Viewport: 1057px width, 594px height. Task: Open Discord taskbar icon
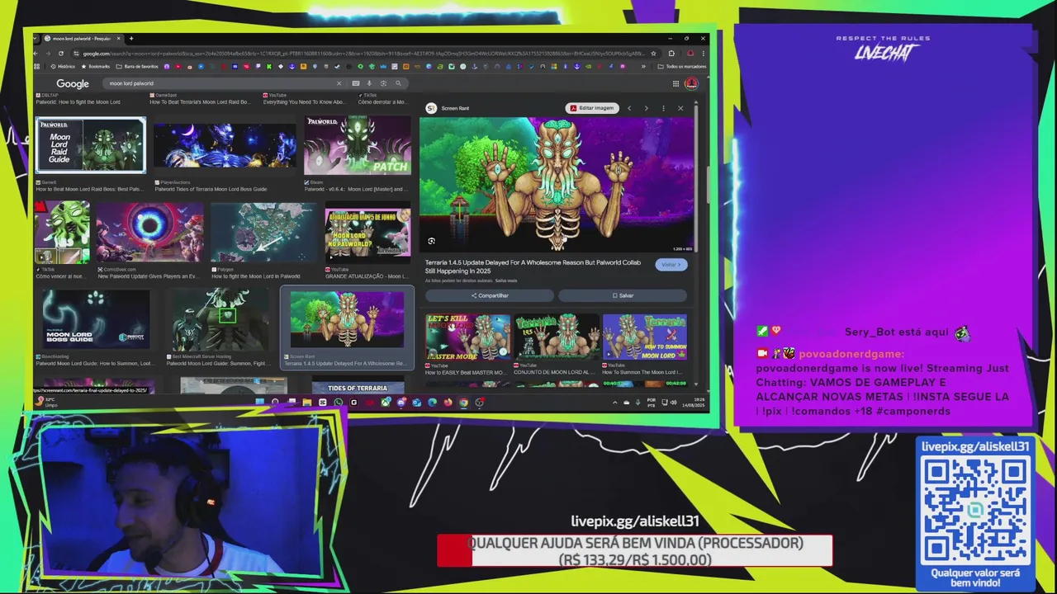401,403
